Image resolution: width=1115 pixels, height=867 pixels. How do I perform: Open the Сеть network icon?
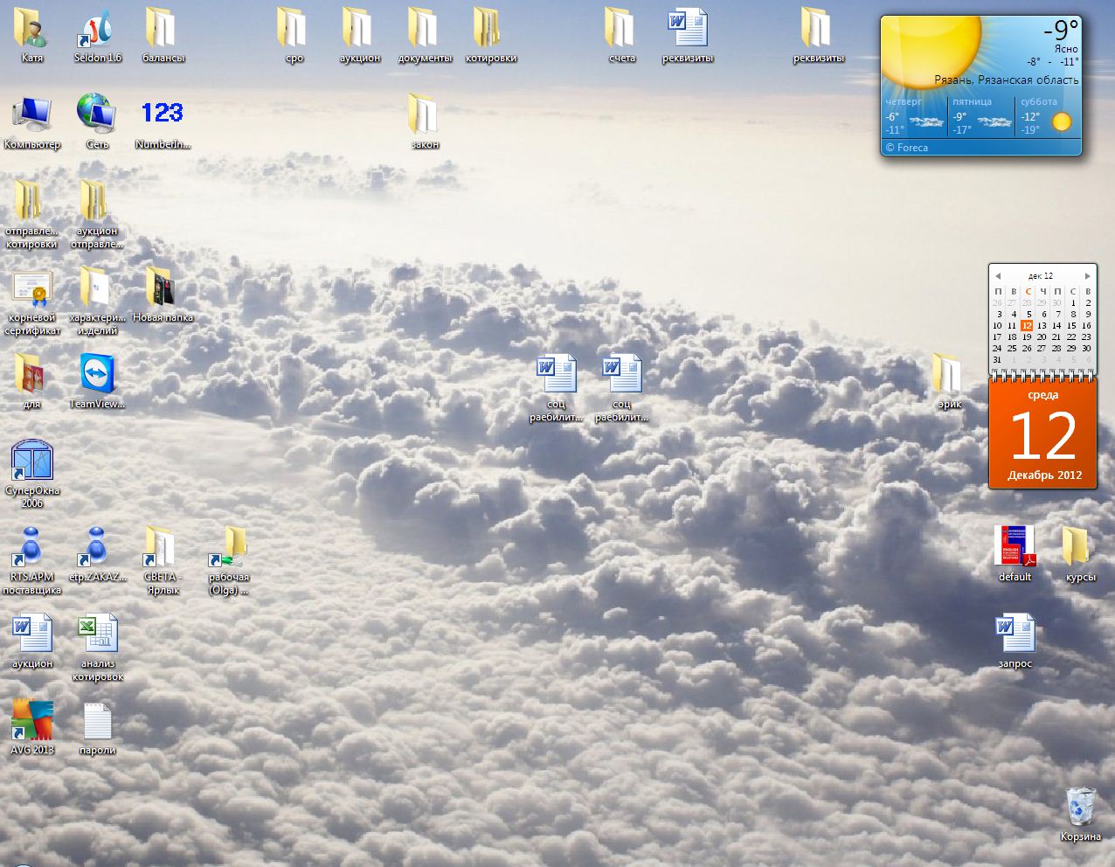point(97,114)
